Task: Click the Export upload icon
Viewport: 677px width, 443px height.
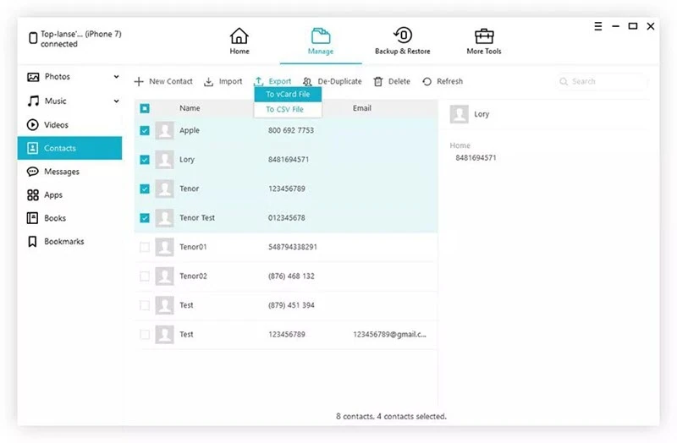Action: 259,81
